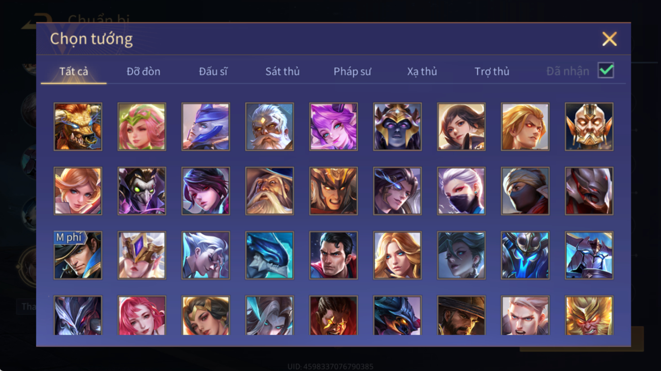Image resolution: width=661 pixels, height=371 pixels.
Task: Choose the pink-haired horned girl hero
Action: pos(333,127)
